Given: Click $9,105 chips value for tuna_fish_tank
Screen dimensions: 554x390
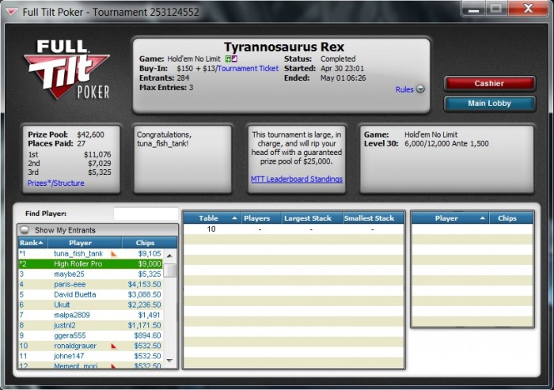Looking at the screenshot, I should click(x=150, y=254).
